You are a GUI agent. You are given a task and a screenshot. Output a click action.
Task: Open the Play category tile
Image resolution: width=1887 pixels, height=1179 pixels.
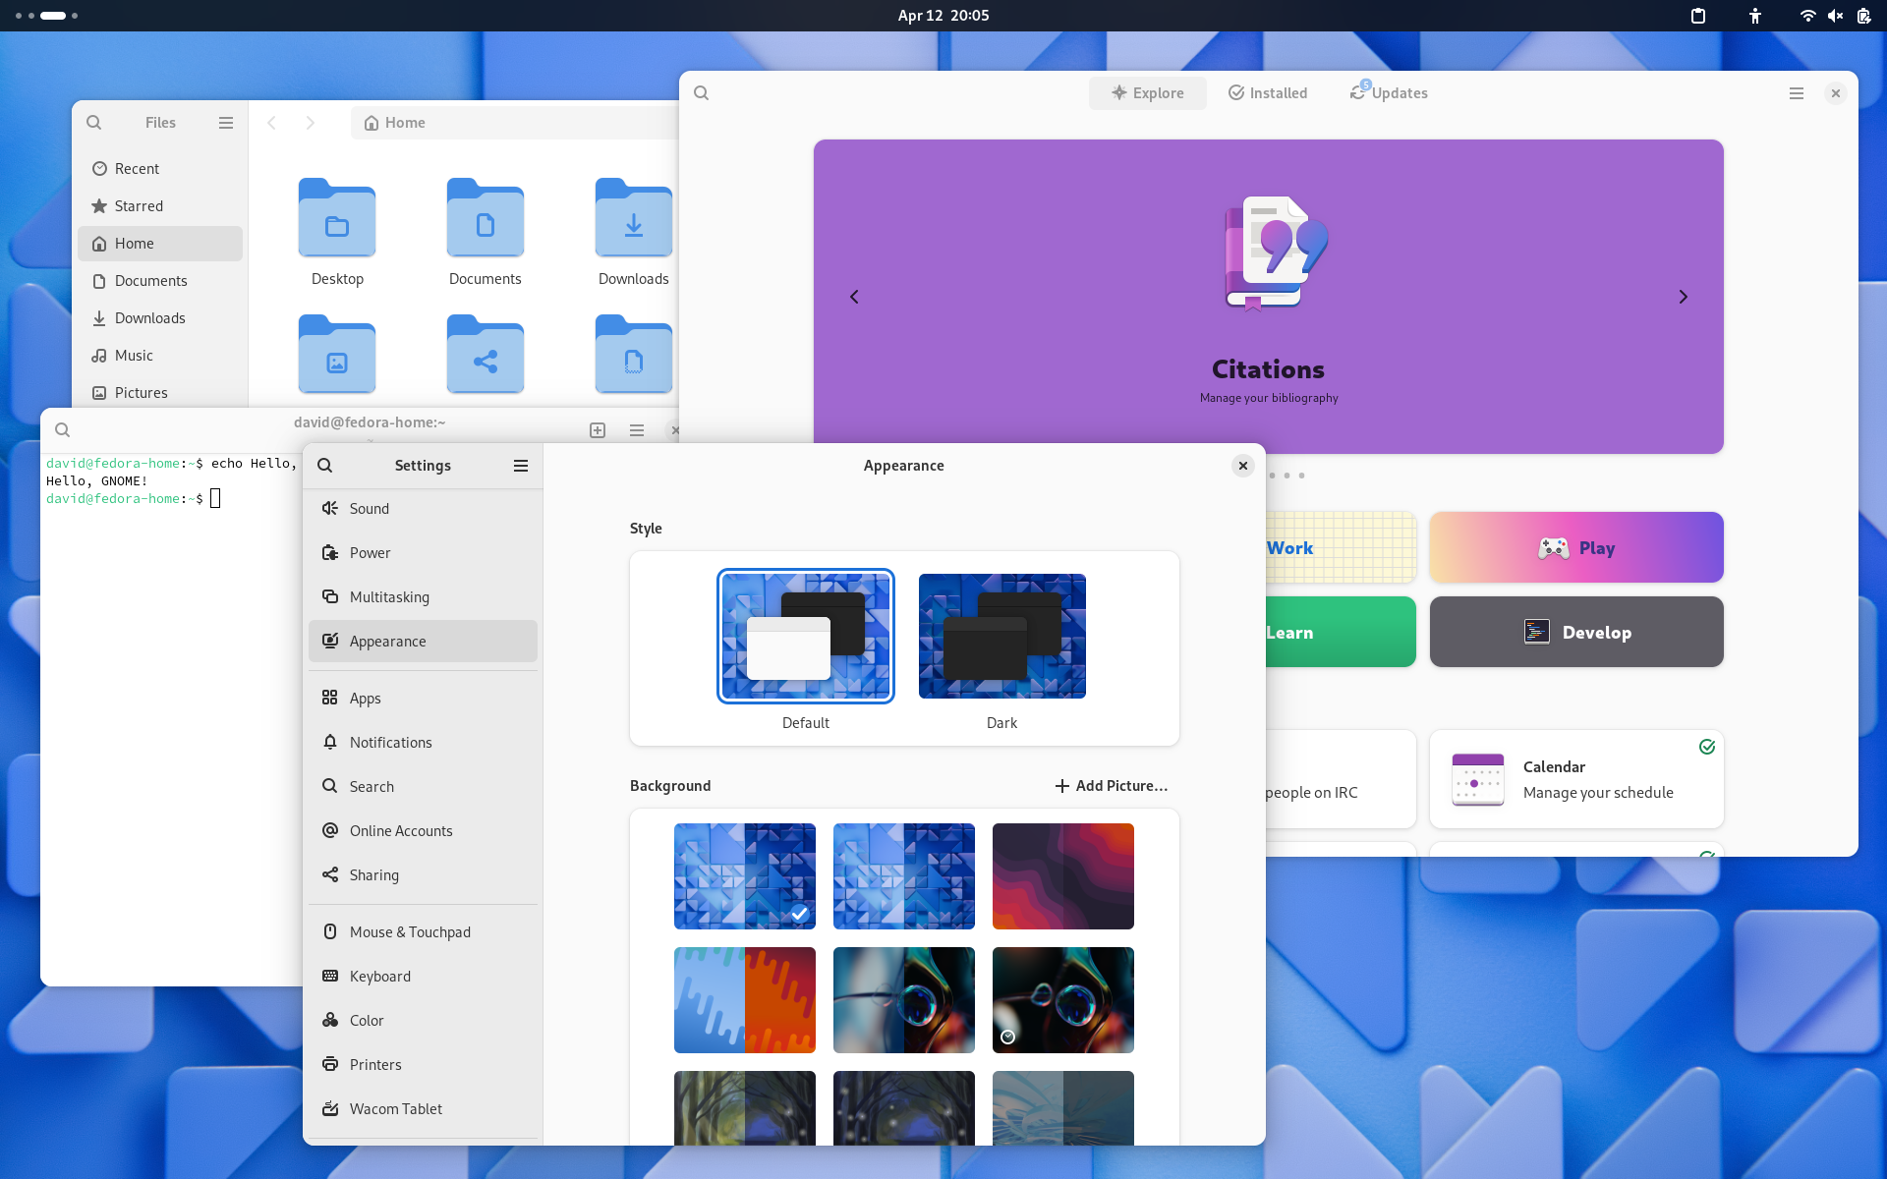[x=1576, y=547]
